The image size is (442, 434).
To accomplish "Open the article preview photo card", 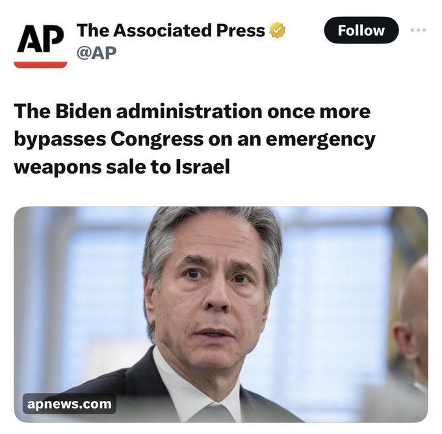I will click(221, 314).
